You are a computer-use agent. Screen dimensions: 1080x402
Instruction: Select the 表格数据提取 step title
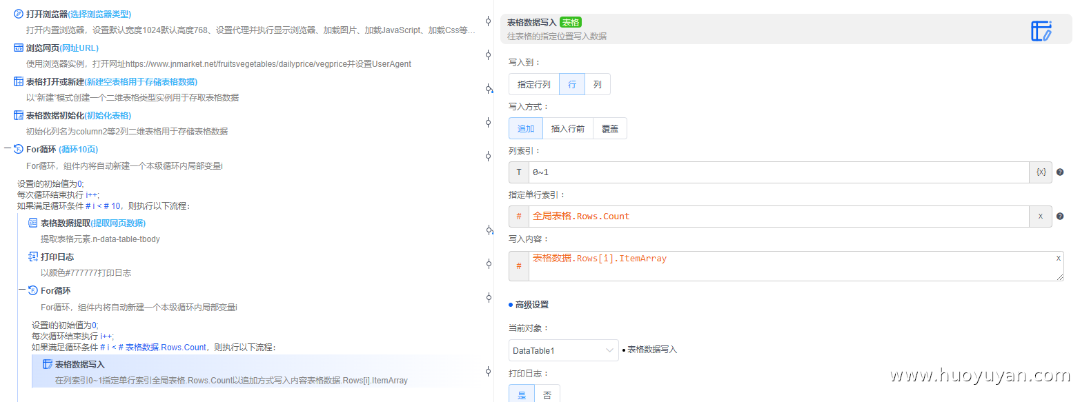[66, 223]
